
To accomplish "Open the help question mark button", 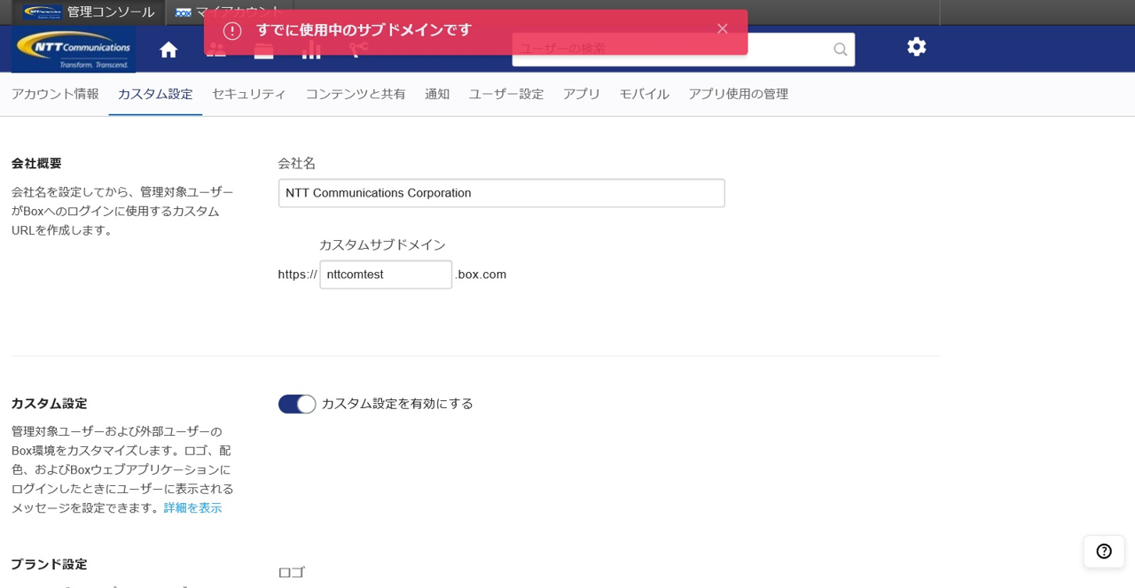I will tap(1103, 551).
